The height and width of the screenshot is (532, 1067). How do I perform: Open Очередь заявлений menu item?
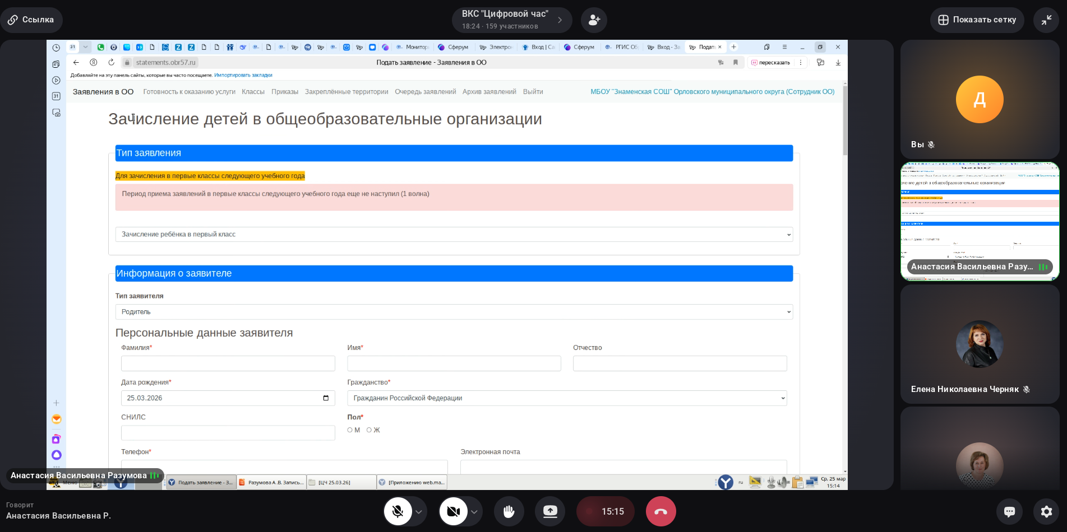[425, 92]
